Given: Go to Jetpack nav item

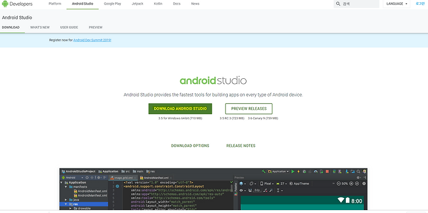Looking at the screenshot, I should click(138, 4).
